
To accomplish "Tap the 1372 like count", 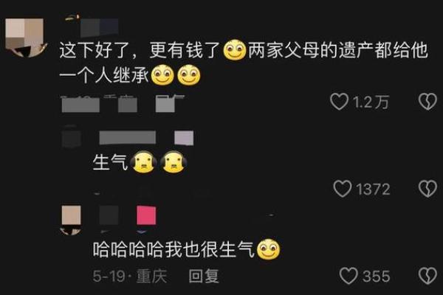I will tap(373, 189).
